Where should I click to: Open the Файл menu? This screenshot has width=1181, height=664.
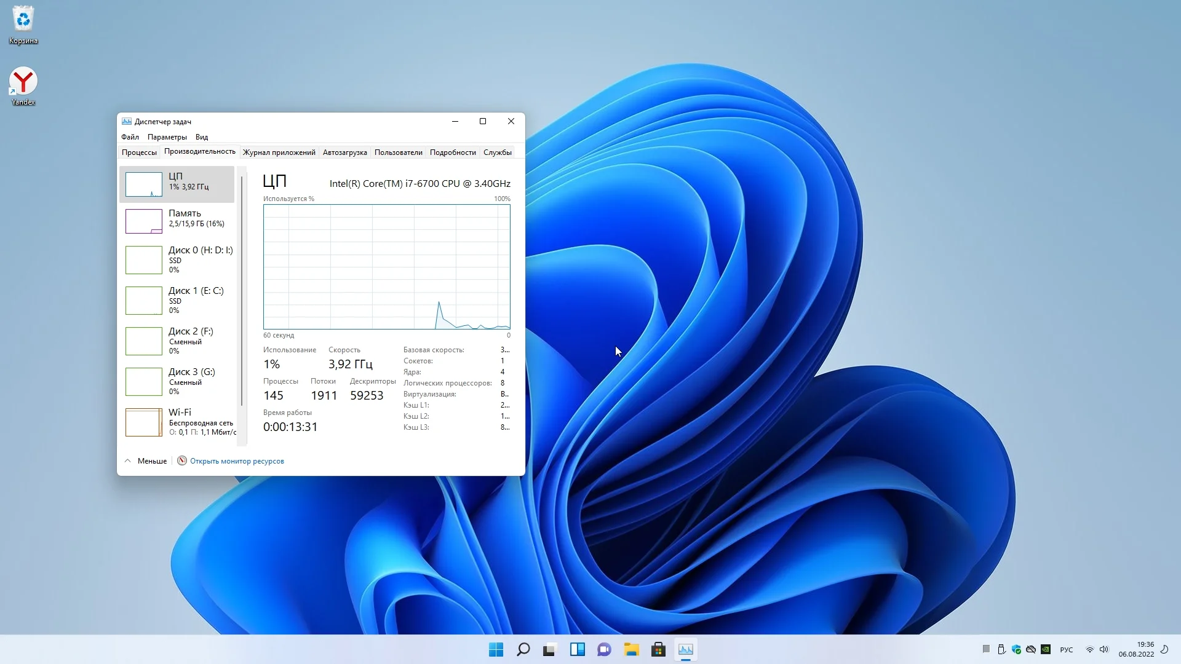pyautogui.click(x=130, y=137)
